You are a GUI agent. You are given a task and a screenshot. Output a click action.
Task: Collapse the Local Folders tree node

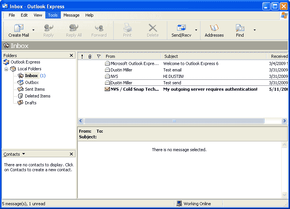point(6,69)
